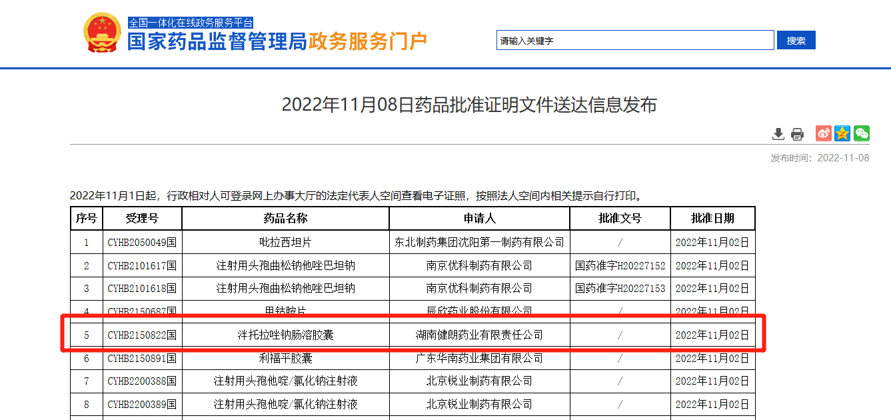Screen dimensions: 891x420
Task: Click the "申请人" column header
Action: click(x=479, y=218)
